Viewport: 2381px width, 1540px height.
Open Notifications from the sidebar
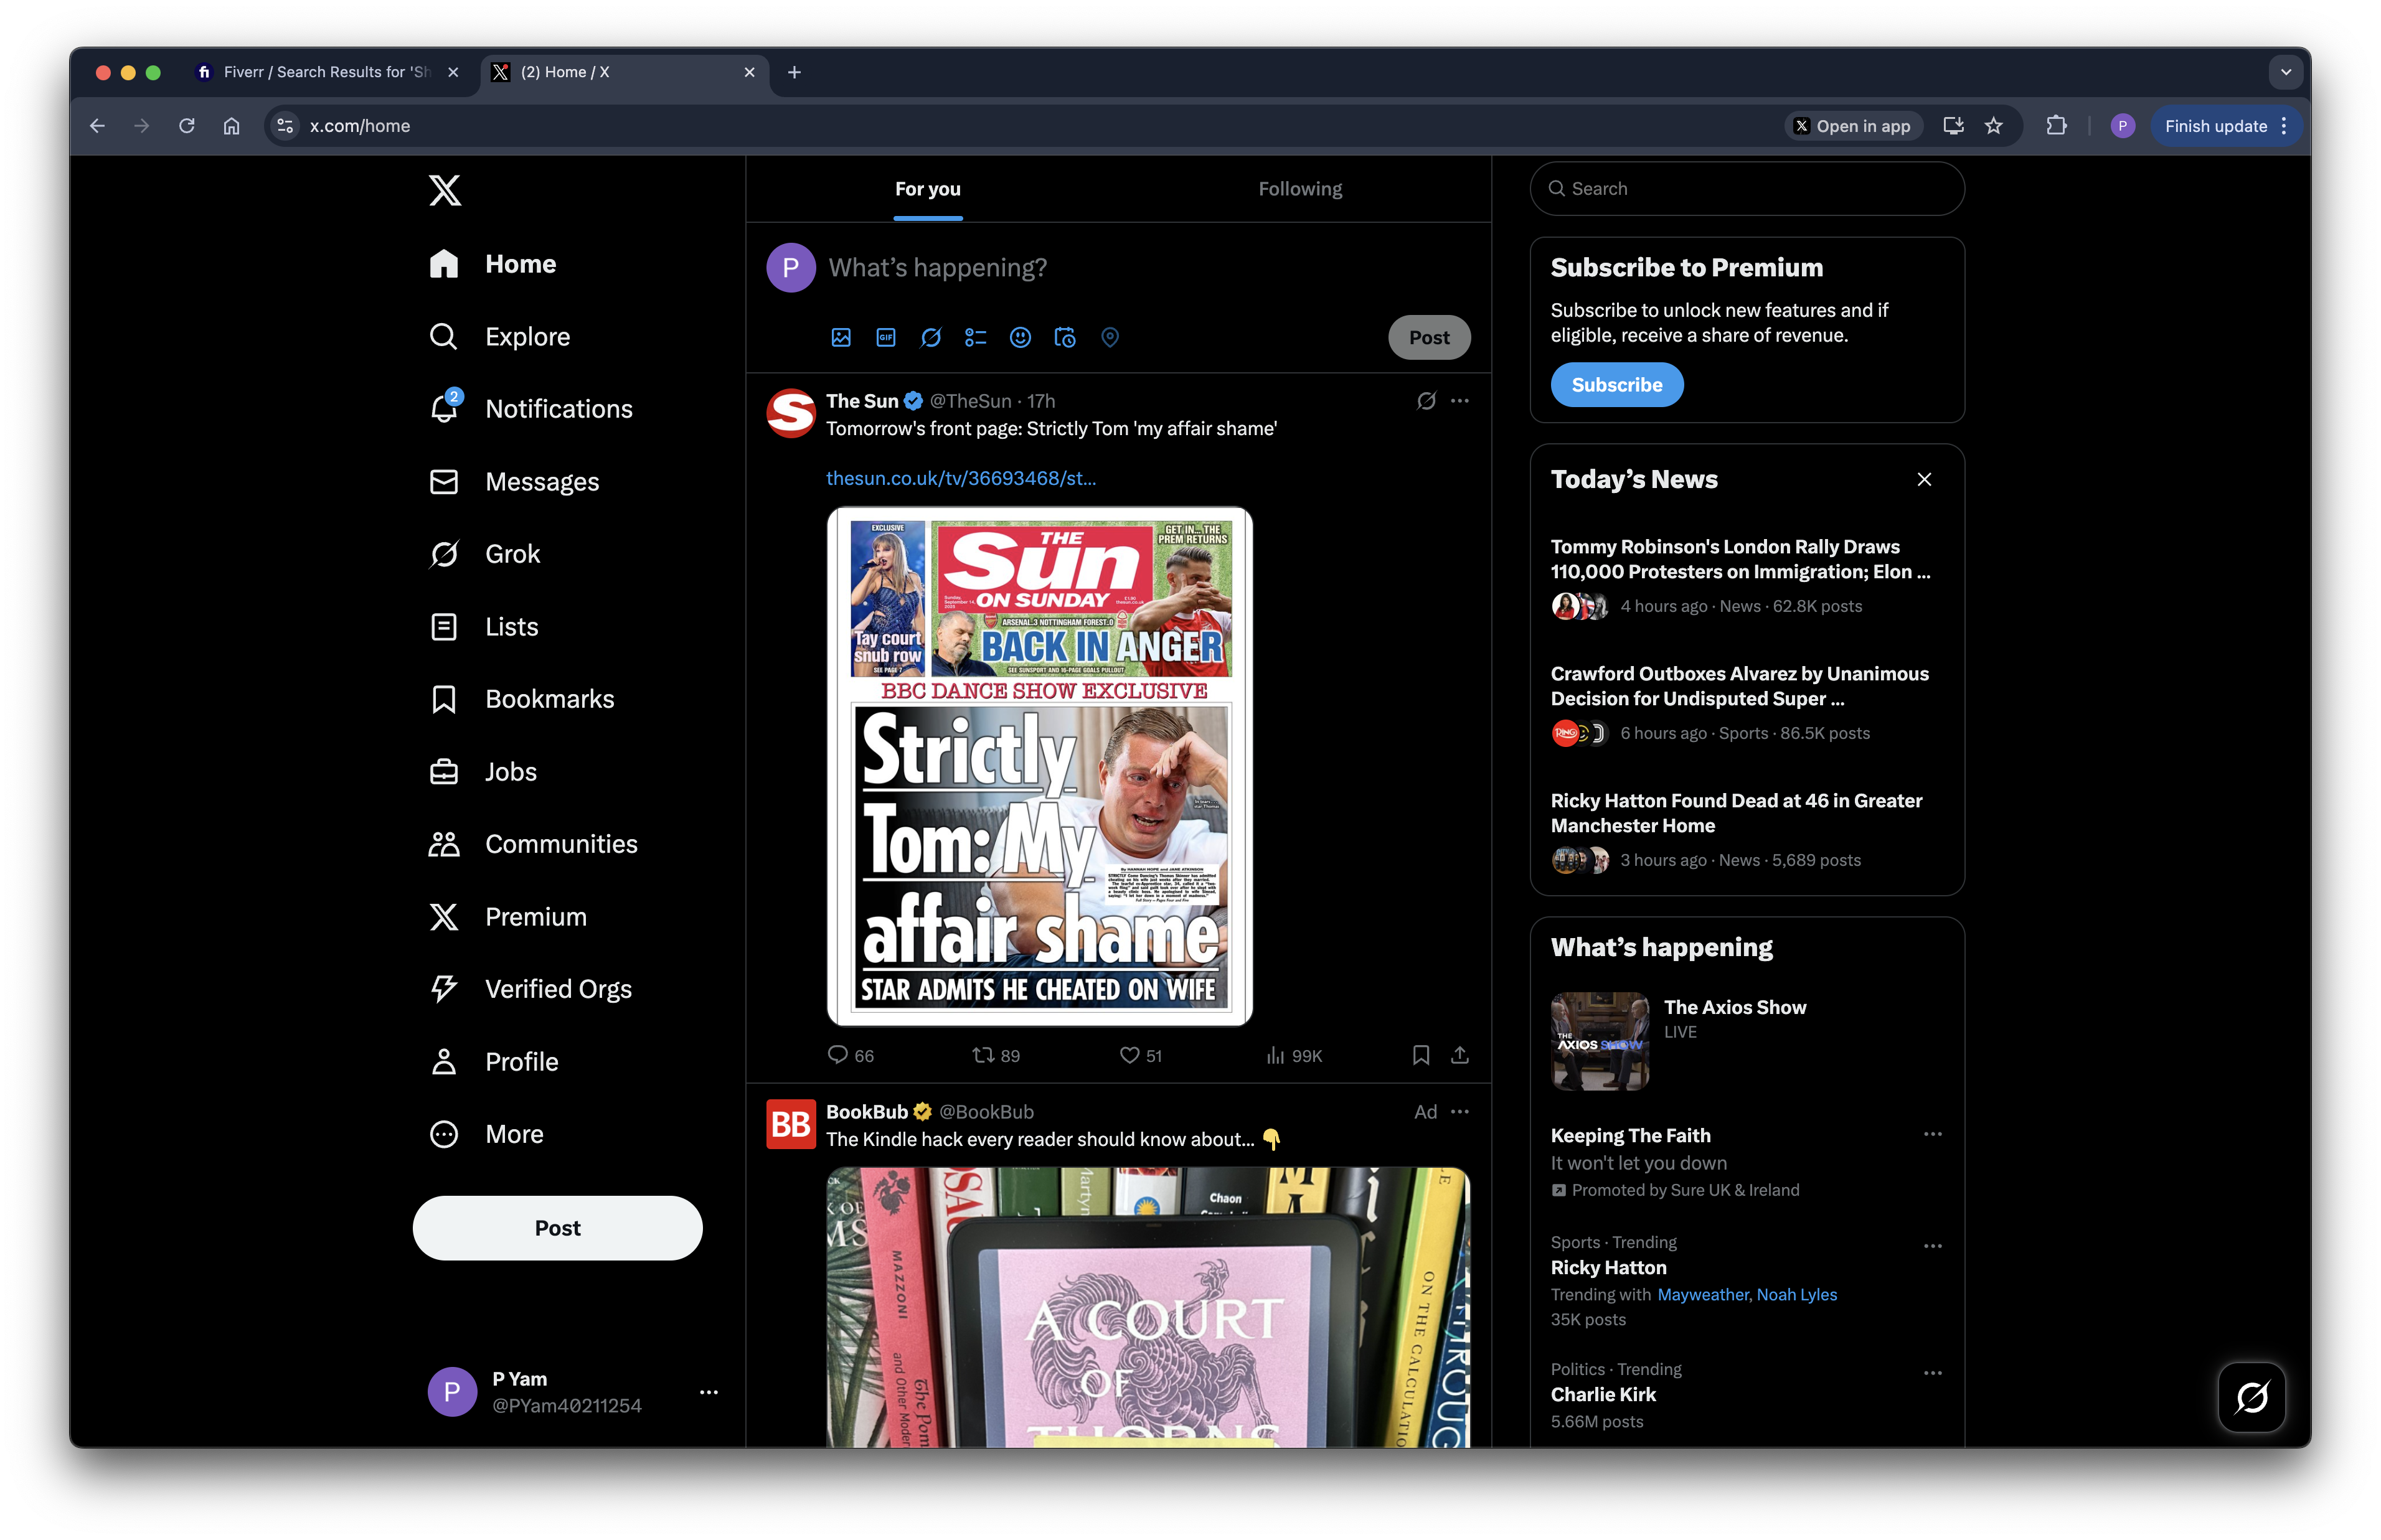point(558,408)
